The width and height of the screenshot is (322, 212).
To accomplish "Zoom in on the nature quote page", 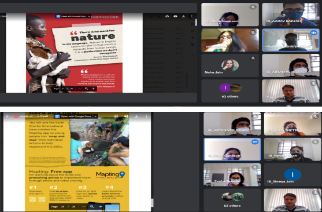I will [x=93, y=89].
